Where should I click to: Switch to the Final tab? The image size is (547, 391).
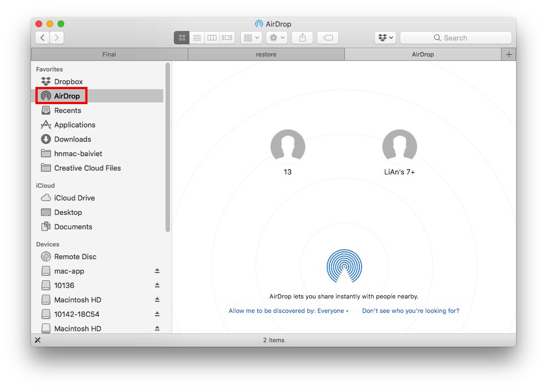[x=109, y=54]
